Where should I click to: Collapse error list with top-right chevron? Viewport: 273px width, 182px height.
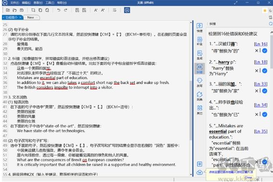(x=272, y=33)
